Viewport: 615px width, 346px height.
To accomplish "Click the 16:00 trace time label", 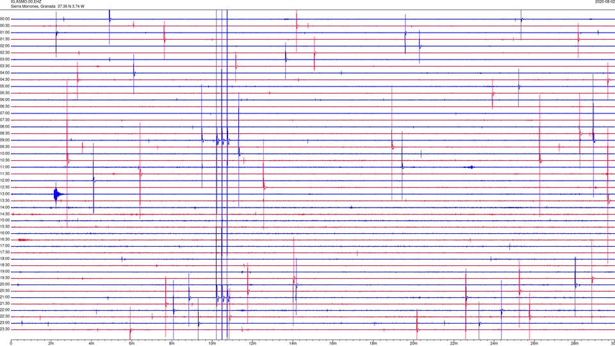I will pyautogui.click(x=5, y=233).
